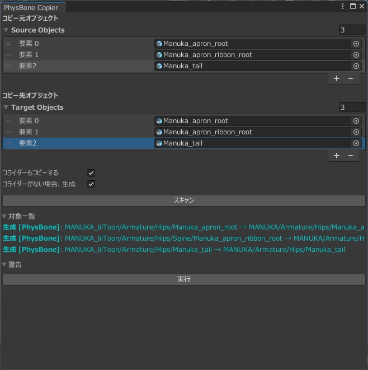Toggle コライダーもコピーする checkbox
368x370 pixels.
91,173
